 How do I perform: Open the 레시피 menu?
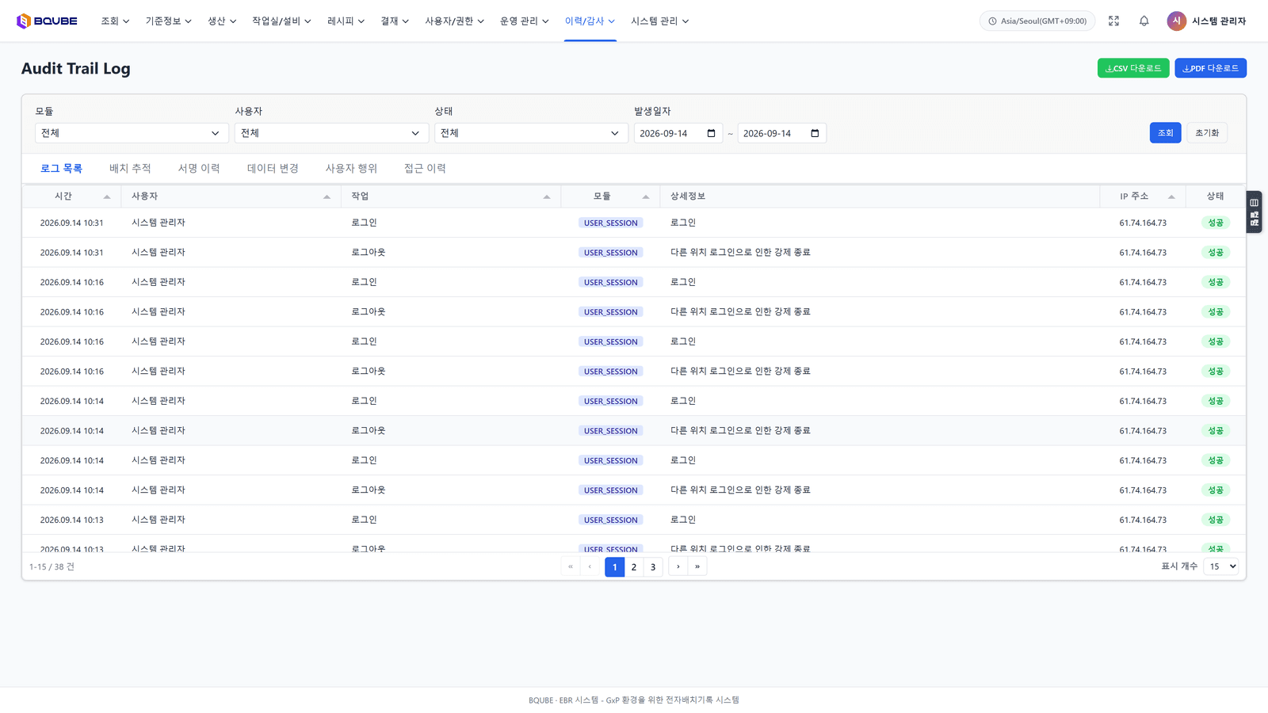click(346, 21)
